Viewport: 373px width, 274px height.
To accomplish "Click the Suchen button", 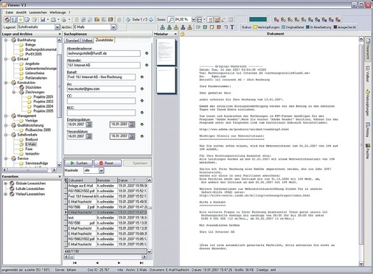I will [78, 163].
